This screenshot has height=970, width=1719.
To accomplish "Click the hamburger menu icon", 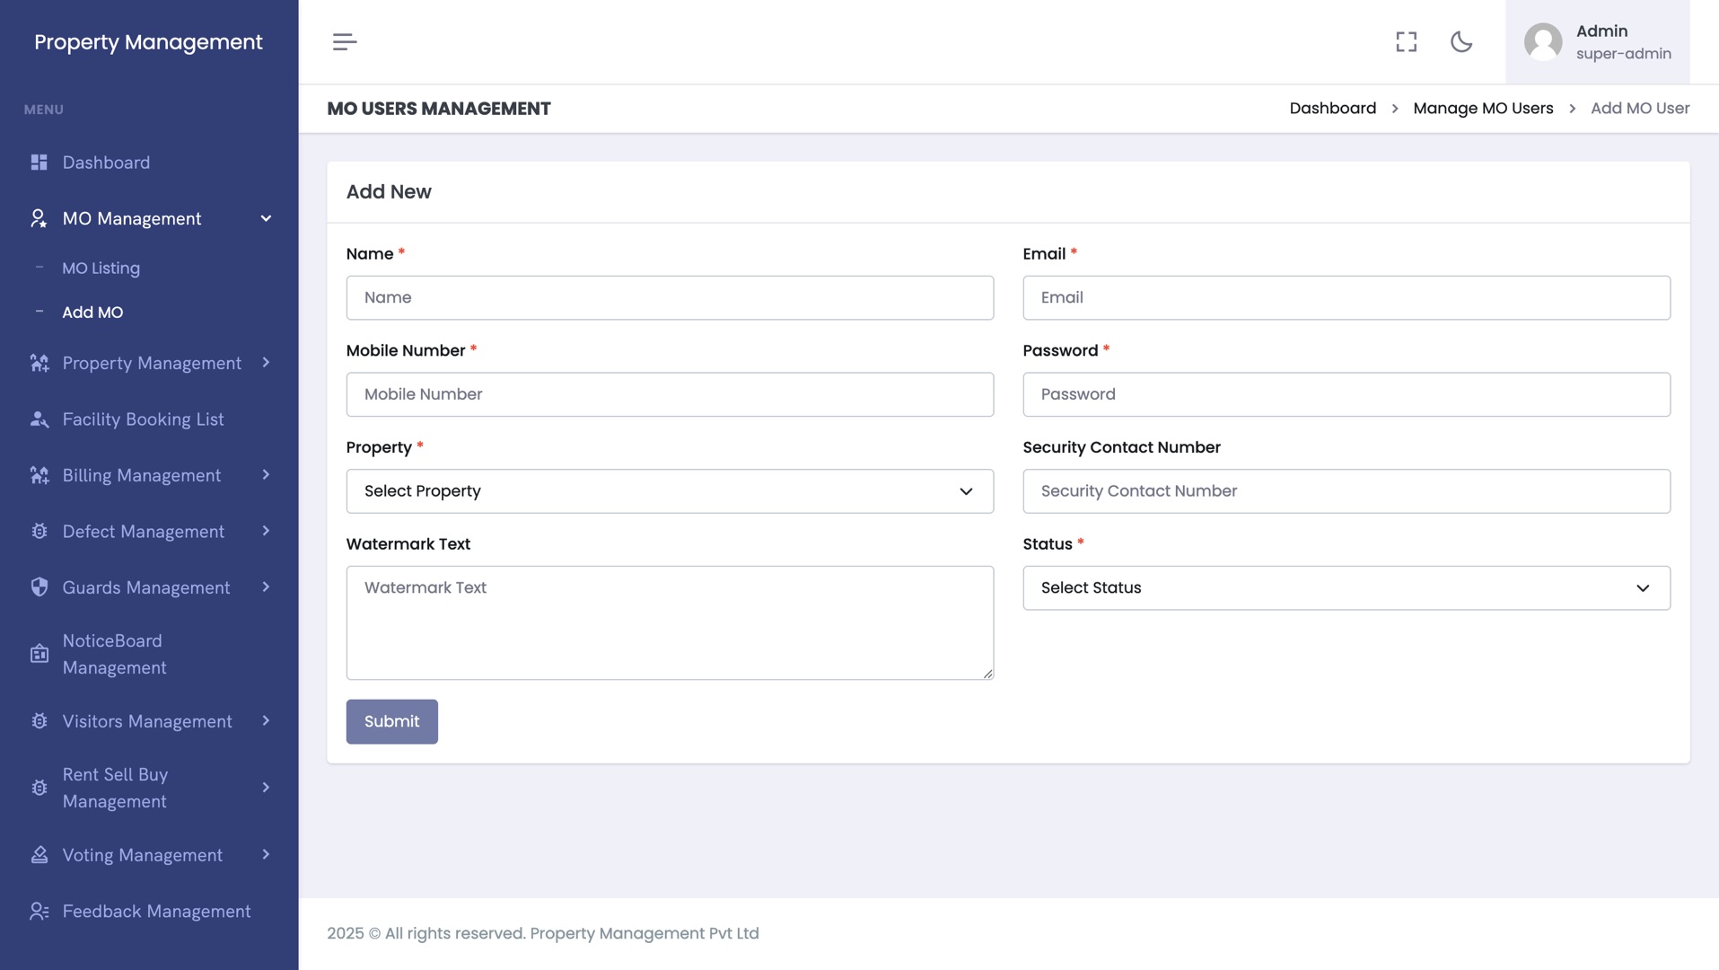I will pos(345,42).
